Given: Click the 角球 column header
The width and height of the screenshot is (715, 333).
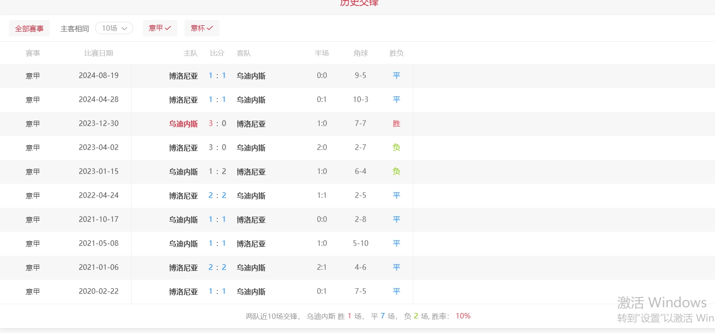Looking at the screenshot, I should click(x=360, y=53).
